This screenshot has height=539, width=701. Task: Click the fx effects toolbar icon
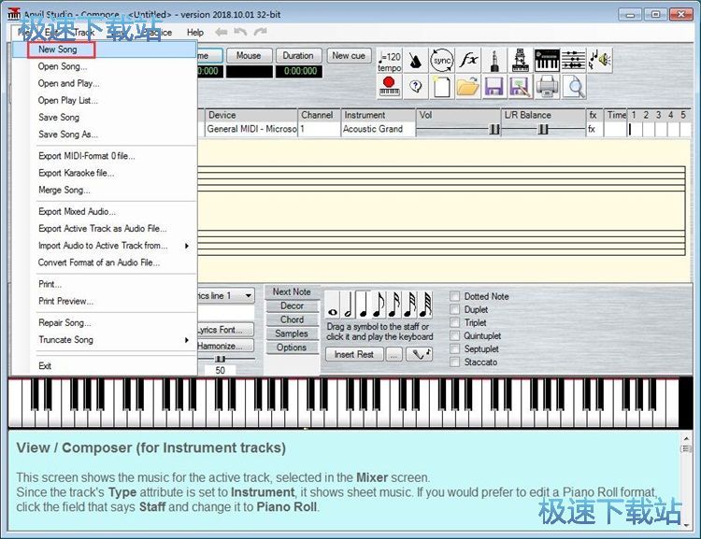468,61
